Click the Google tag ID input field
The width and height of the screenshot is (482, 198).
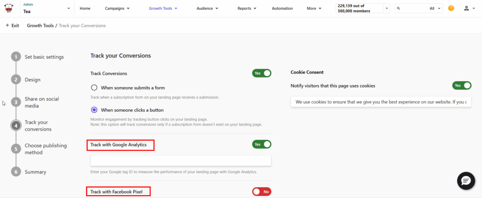coord(181,160)
